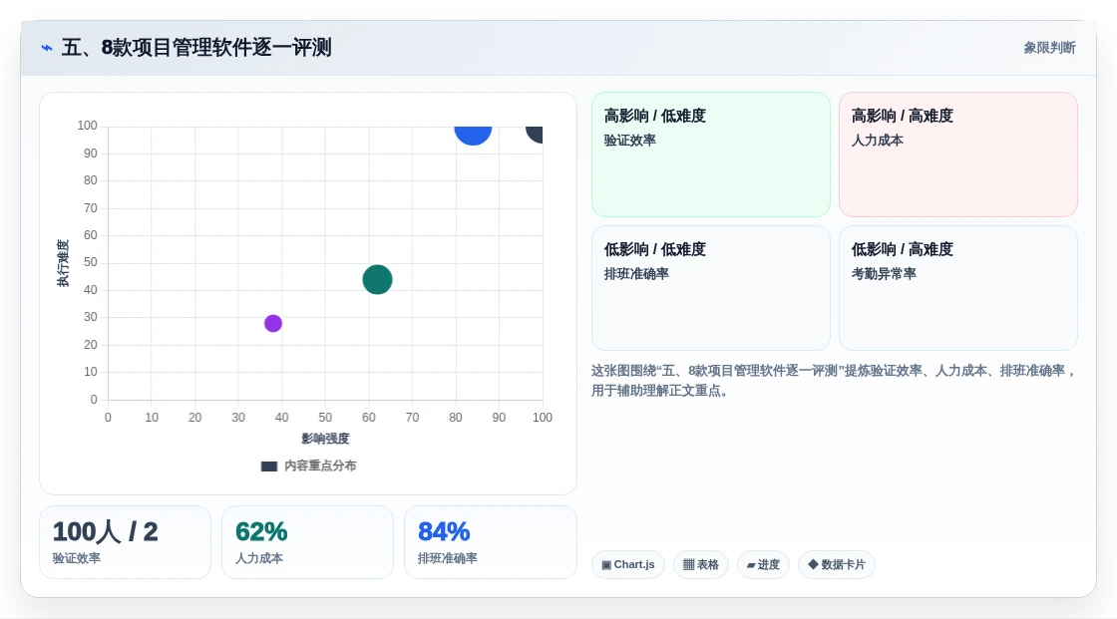Click the teal bubble in the scatter chart

click(378, 279)
